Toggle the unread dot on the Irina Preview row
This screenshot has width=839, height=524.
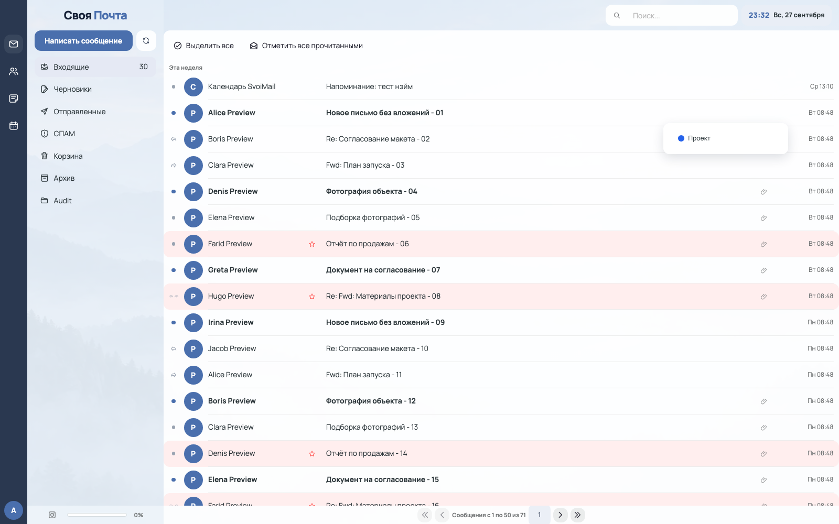point(174,323)
